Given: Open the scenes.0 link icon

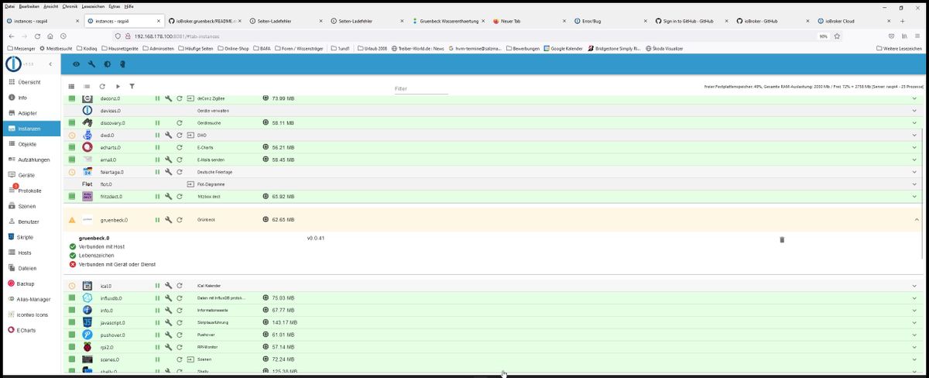Looking at the screenshot, I should [x=190, y=359].
